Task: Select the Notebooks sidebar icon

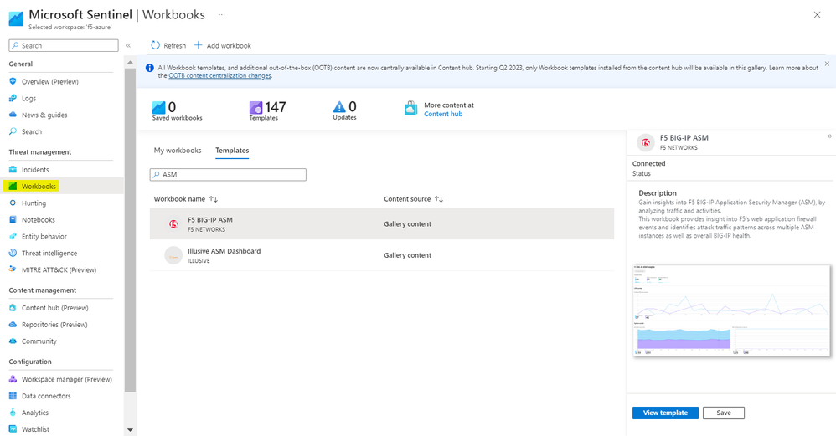Action: point(13,220)
